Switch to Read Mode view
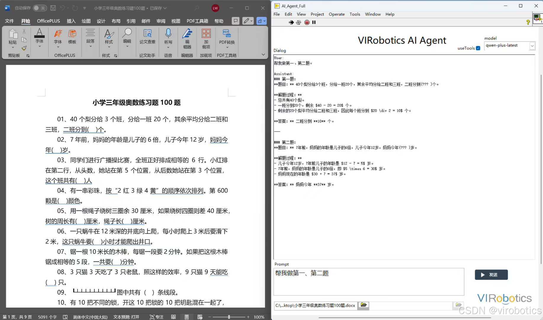Image resolution: width=543 pixels, height=320 pixels. point(173,317)
